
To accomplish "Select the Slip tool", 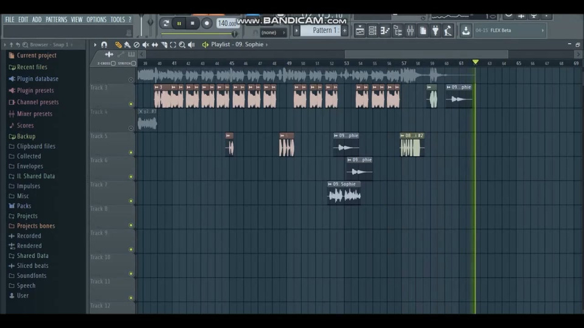I will tap(155, 44).
